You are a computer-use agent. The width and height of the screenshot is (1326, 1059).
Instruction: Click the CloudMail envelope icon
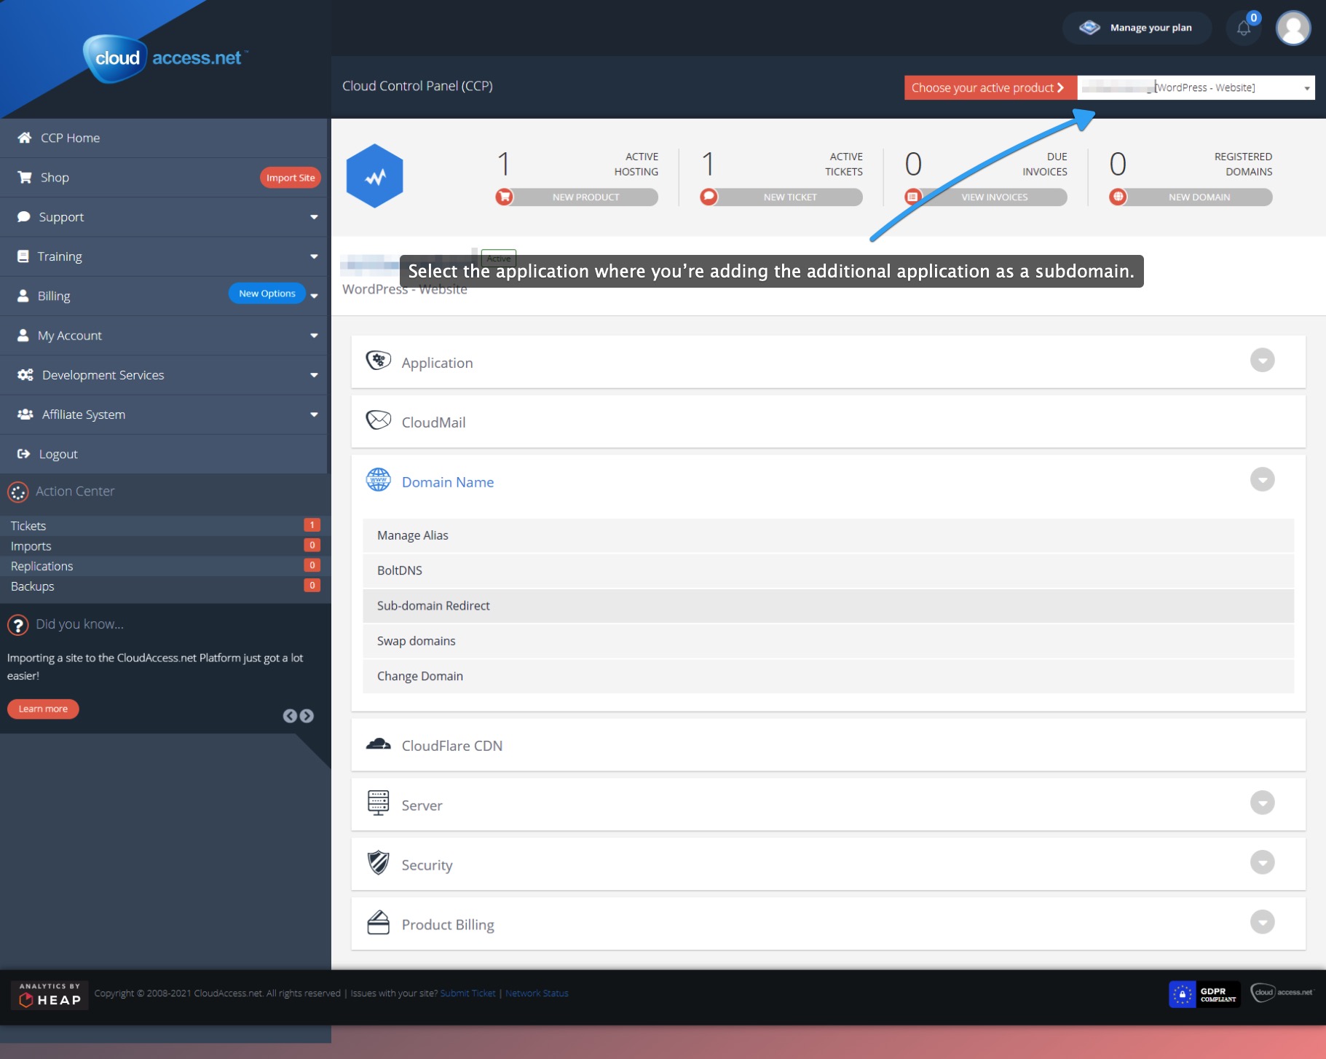(x=378, y=420)
